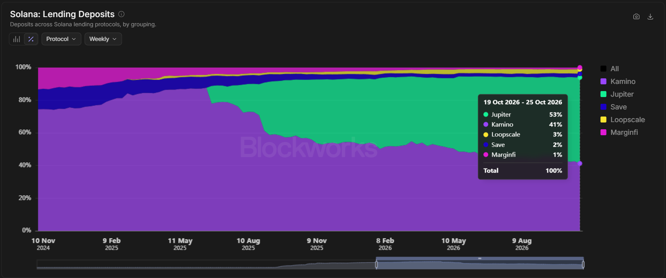666x278 pixels.
Task: Click the Total row in the tooltip
Action: [x=523, y=171]
